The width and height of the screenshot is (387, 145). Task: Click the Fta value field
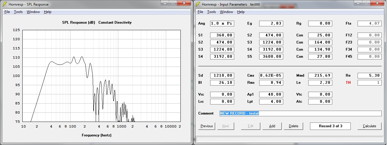click(x=369, y=23)
